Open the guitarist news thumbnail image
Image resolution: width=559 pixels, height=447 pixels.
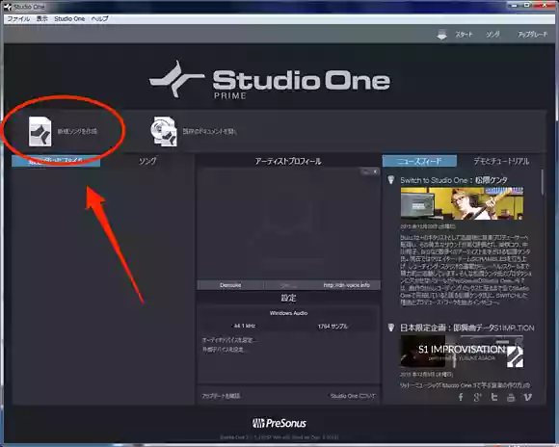coord(462,203)
